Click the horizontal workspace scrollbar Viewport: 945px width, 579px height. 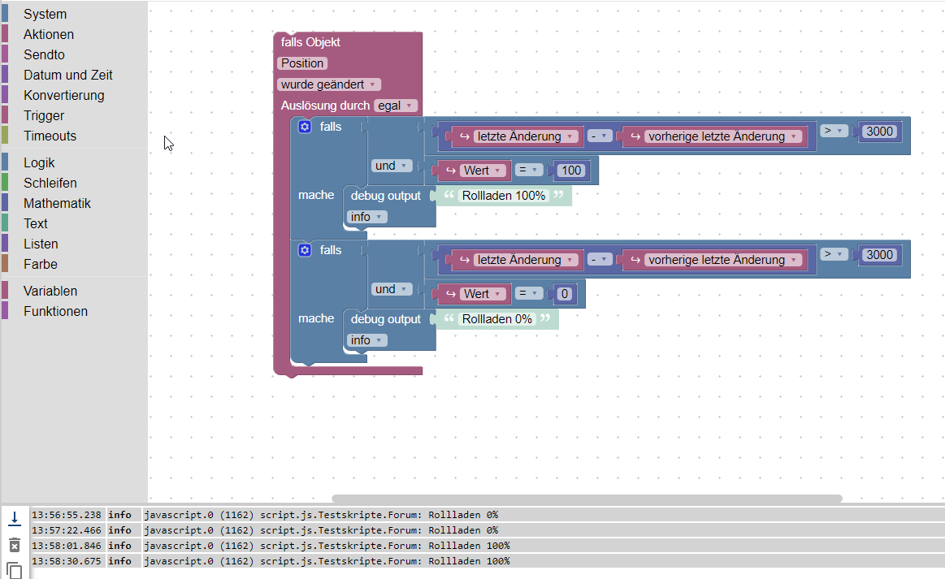click(587, 499)
